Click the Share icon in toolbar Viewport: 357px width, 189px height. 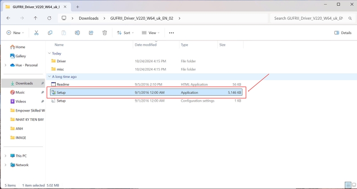coord(91,33)
